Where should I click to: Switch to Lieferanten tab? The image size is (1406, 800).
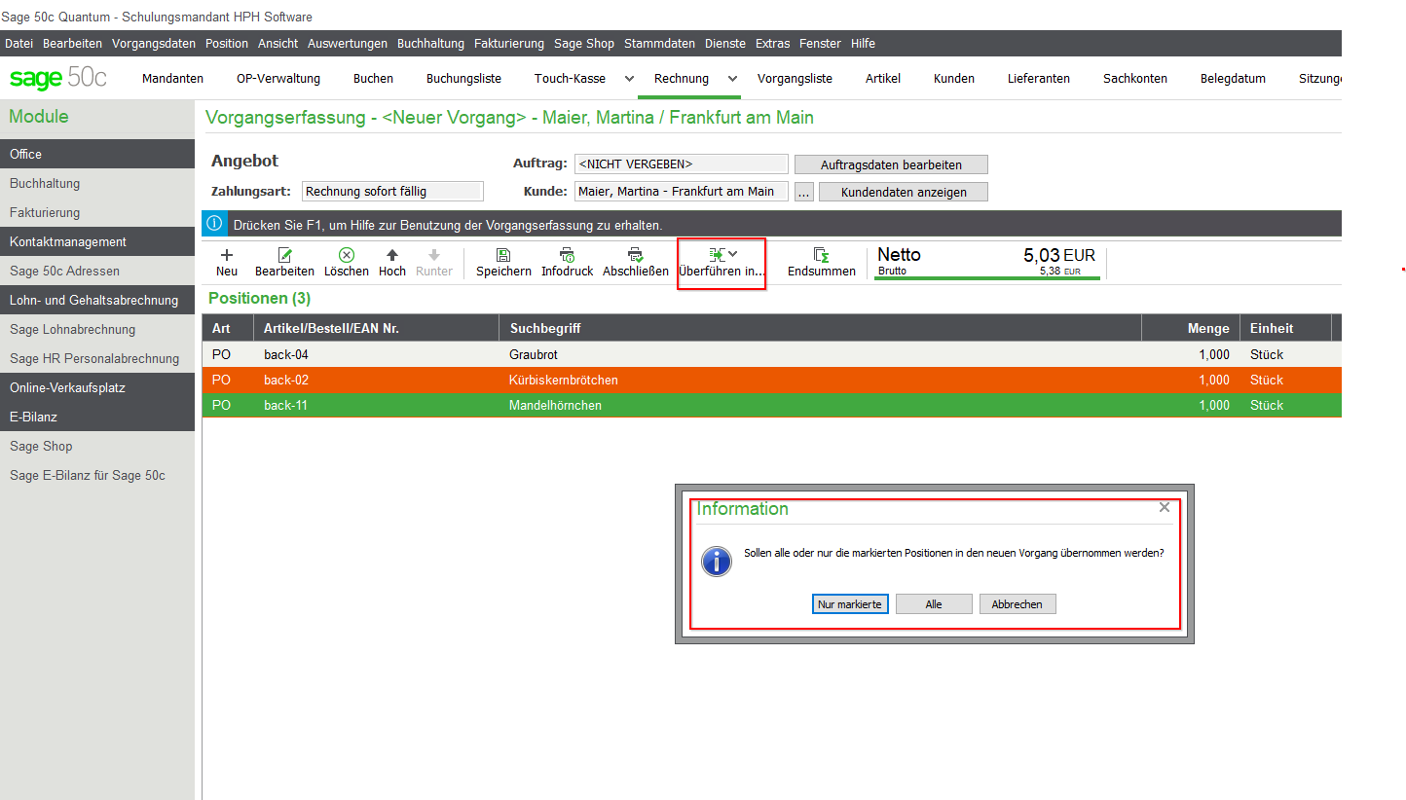tap(1039, 79)
